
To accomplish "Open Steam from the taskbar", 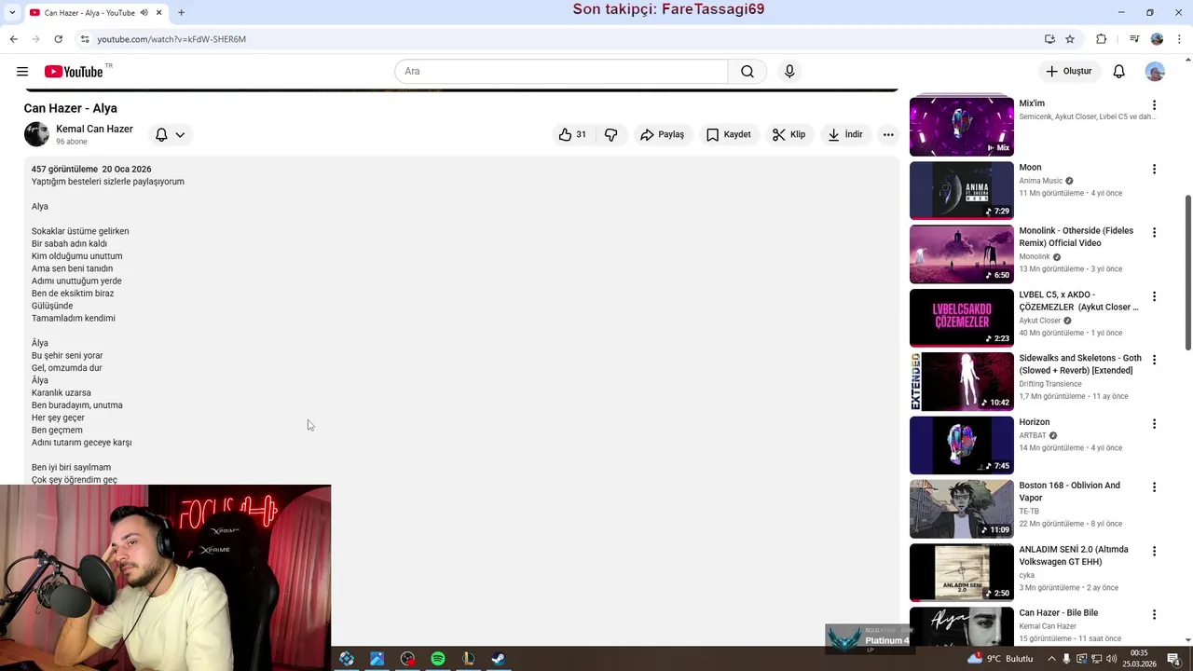I will (499, 659).
